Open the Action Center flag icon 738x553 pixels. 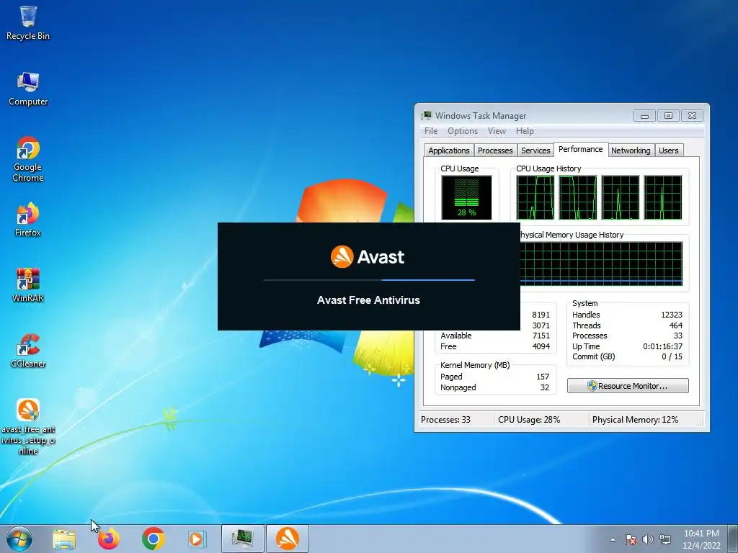(631, 539)
